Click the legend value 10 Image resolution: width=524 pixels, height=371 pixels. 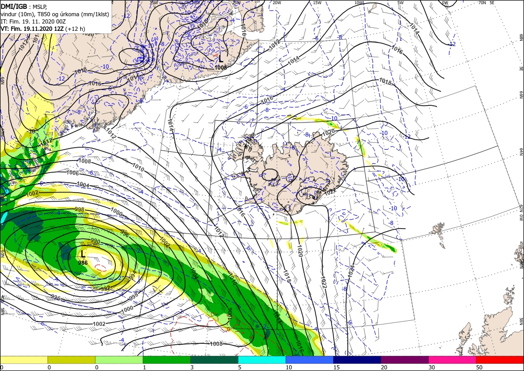click(x=289, y=368)
